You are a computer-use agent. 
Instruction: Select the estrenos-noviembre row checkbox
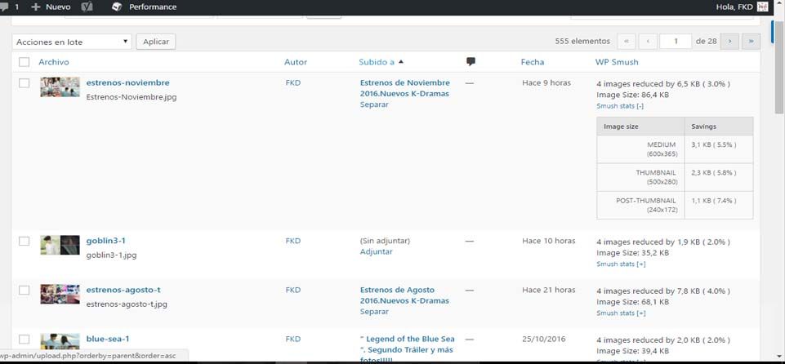tap(24, 83)
